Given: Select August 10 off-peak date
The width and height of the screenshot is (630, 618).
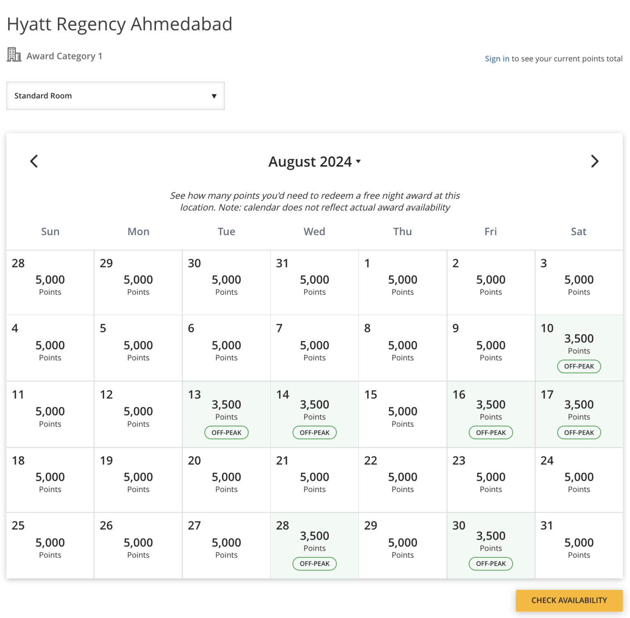Looking at the screenshot, I should pos(578,348).
